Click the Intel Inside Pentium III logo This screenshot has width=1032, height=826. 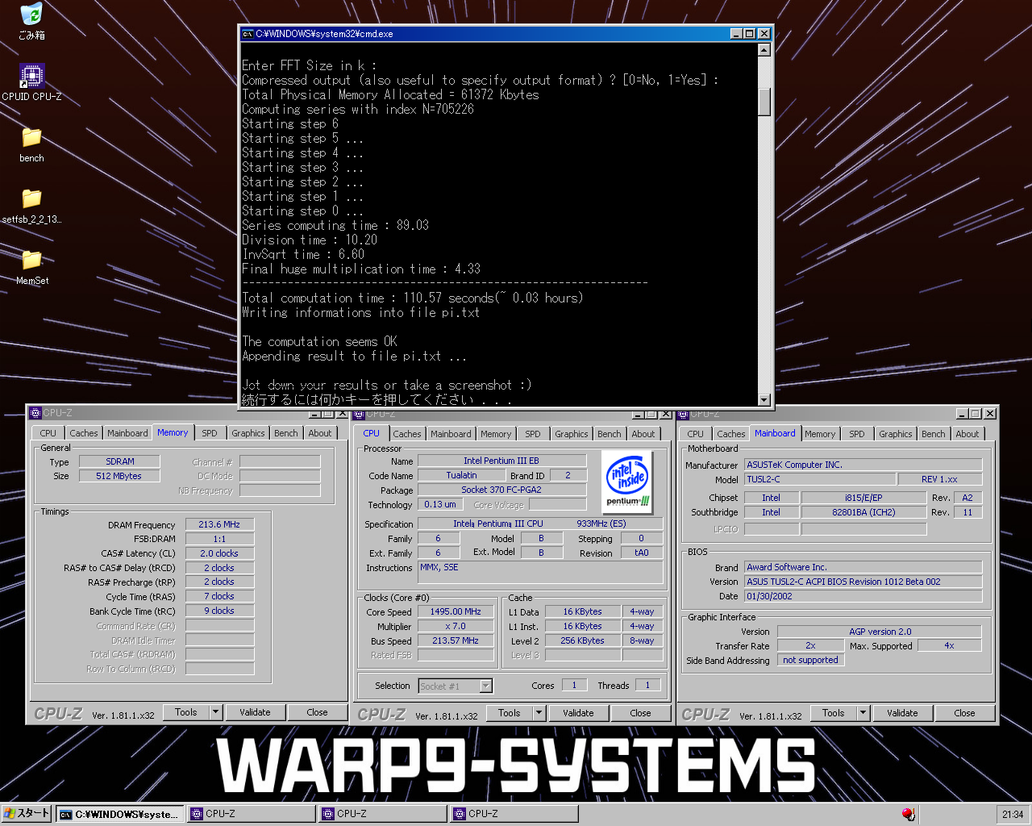(x=628, y=482)
